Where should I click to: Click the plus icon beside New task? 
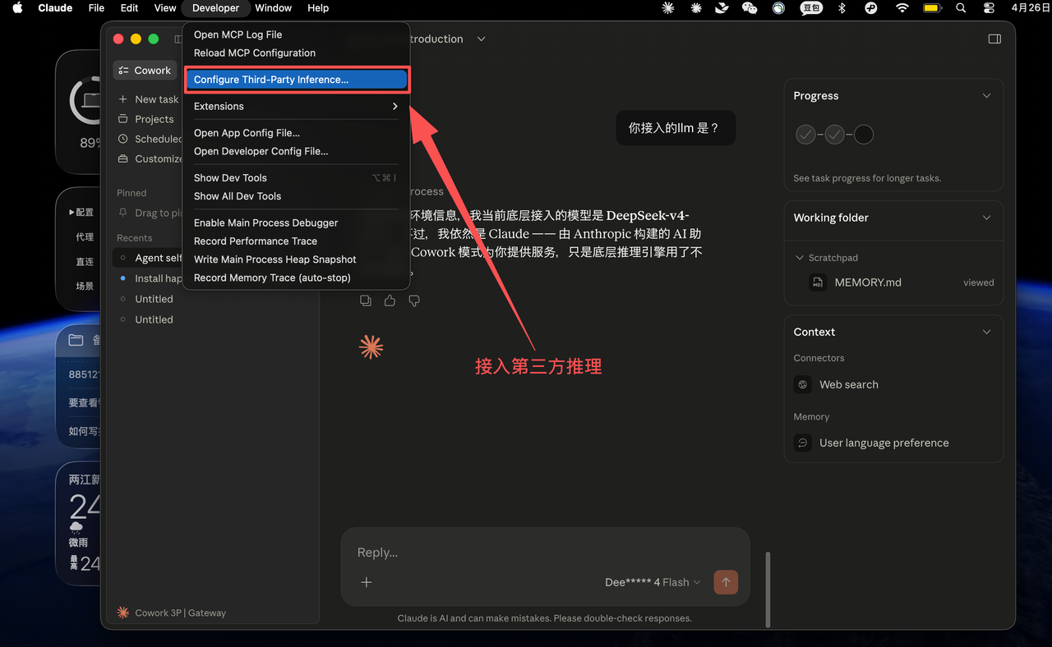[123, 99]
